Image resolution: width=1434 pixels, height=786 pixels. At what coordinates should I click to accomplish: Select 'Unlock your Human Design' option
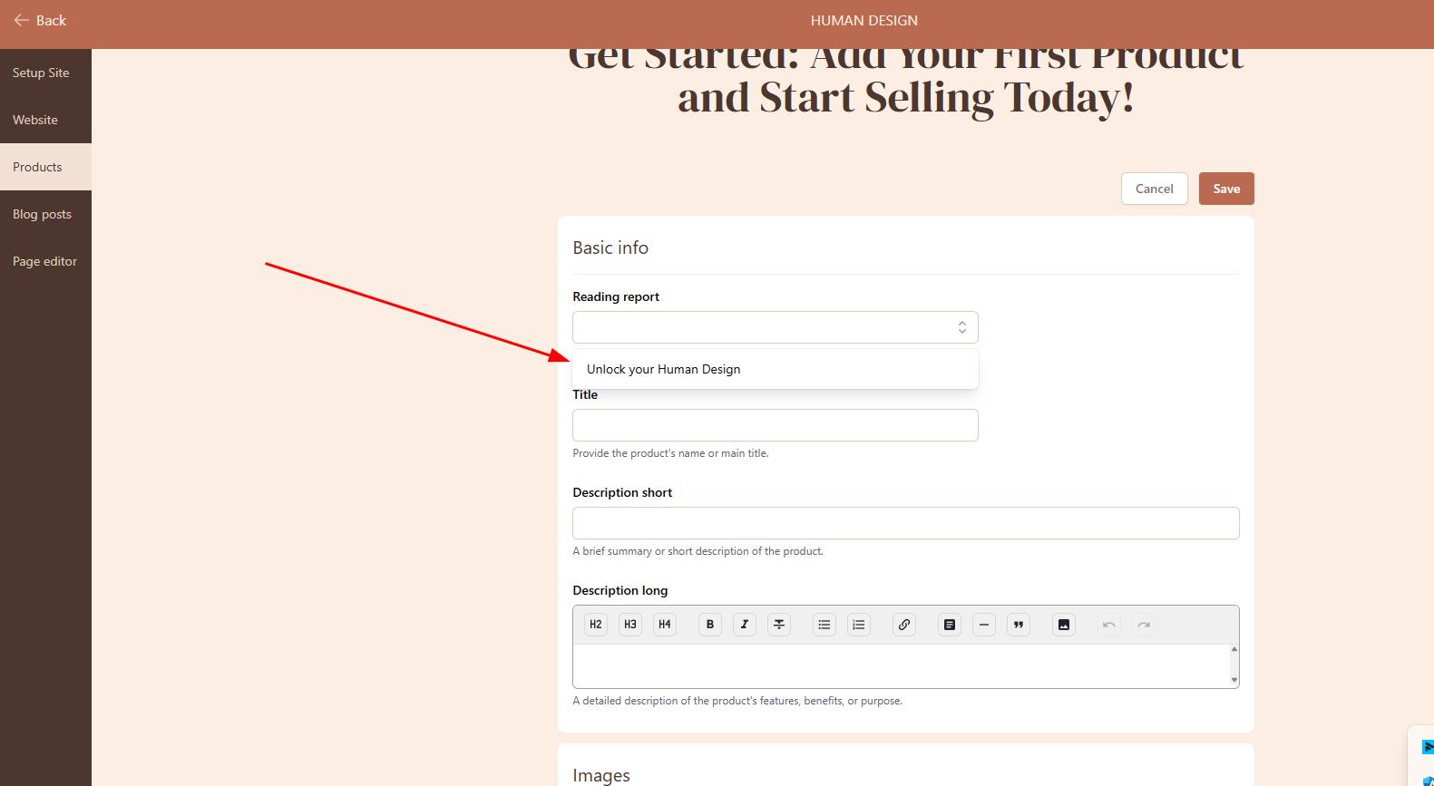click(x=663, y=370)
